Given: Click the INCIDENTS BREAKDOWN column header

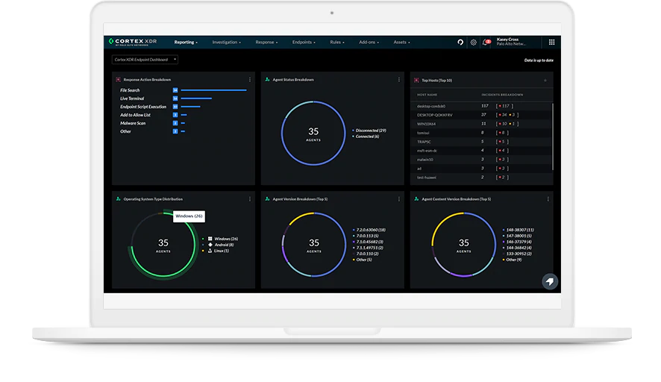Looking at the screenshot, I should point(502,95).
